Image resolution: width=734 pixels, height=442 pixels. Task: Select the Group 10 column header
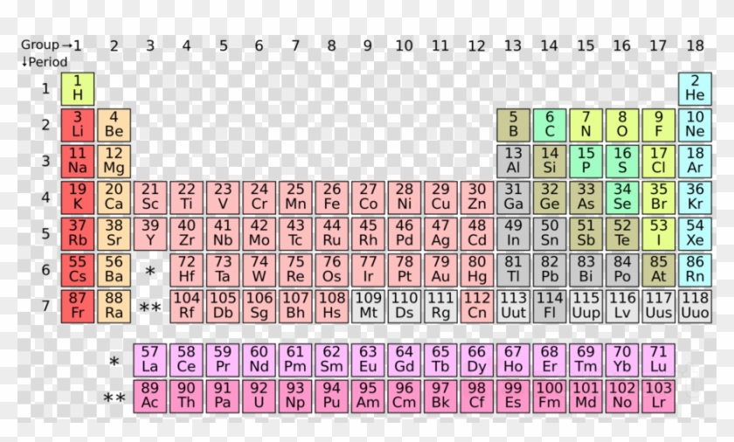point(404,45)
